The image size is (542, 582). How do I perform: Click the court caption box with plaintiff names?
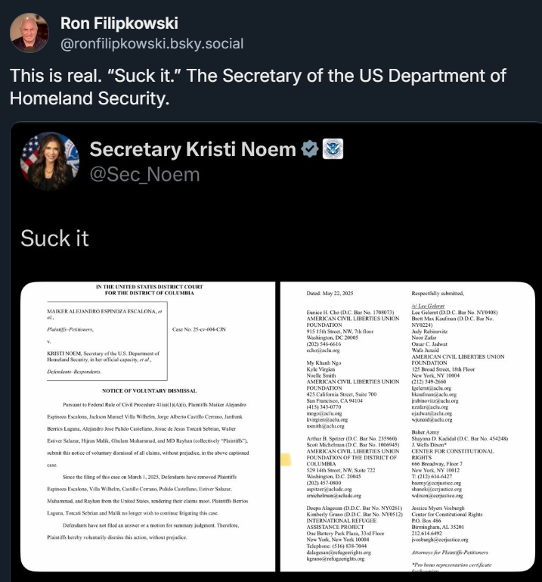point(107,341)
